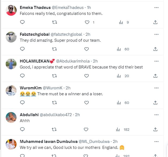
Task: Retweet Abdullahi's 'Ahhh' tweet
Action: coord(54,130)
